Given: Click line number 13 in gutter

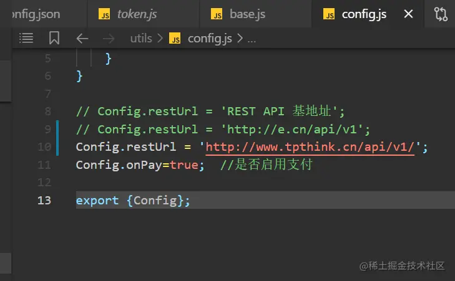Looking at the screenshot, I should (x=44, y=200).
